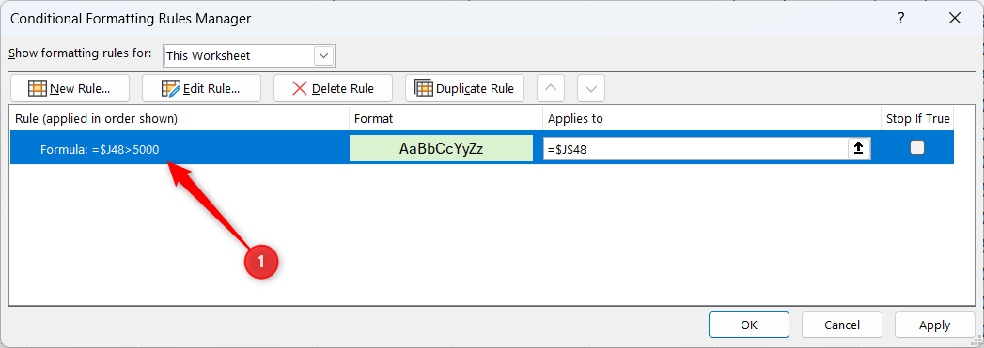This screenshot has height=348, width=984.
Task: Toggle the Stop If True checkbox
Action: tap(917, 147)
